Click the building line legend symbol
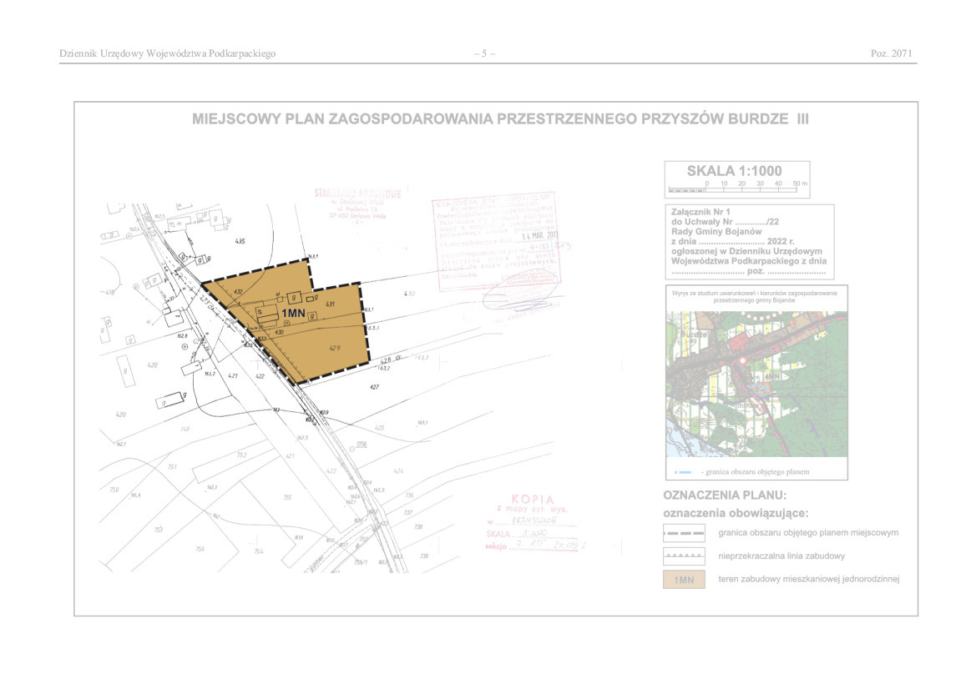The image size is (976, 689). 685,556
